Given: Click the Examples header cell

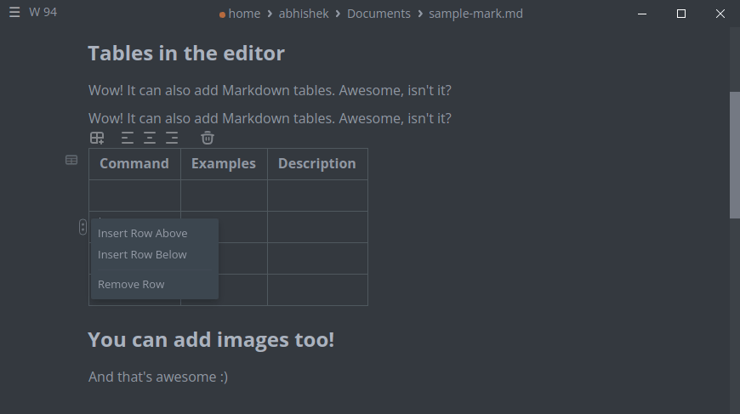Looking at the screenshot, I should (224, 164).
